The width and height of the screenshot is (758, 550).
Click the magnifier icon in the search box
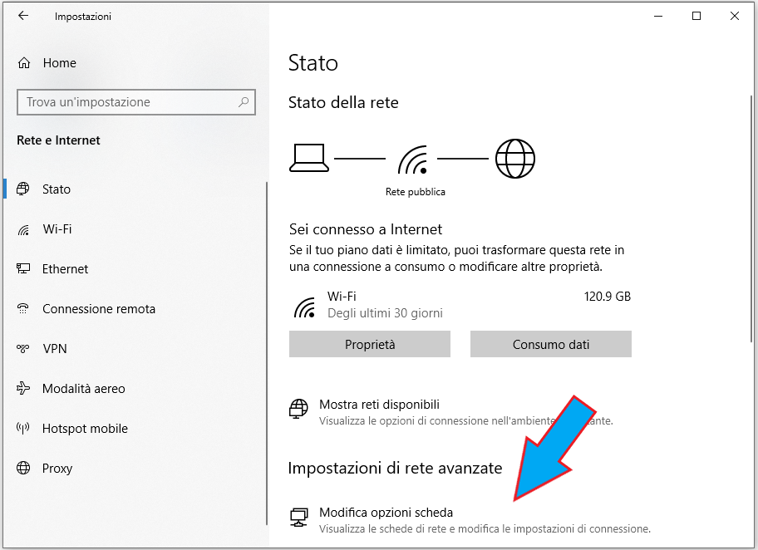(x=244, y=102)
